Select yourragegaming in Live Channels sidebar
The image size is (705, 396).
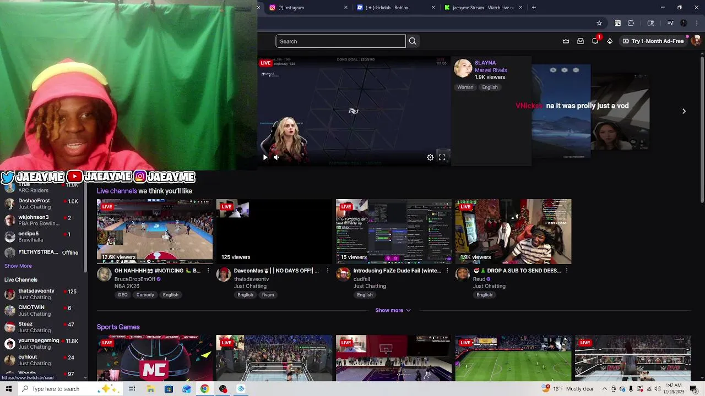pyautogui.click(x=41, y=343)
